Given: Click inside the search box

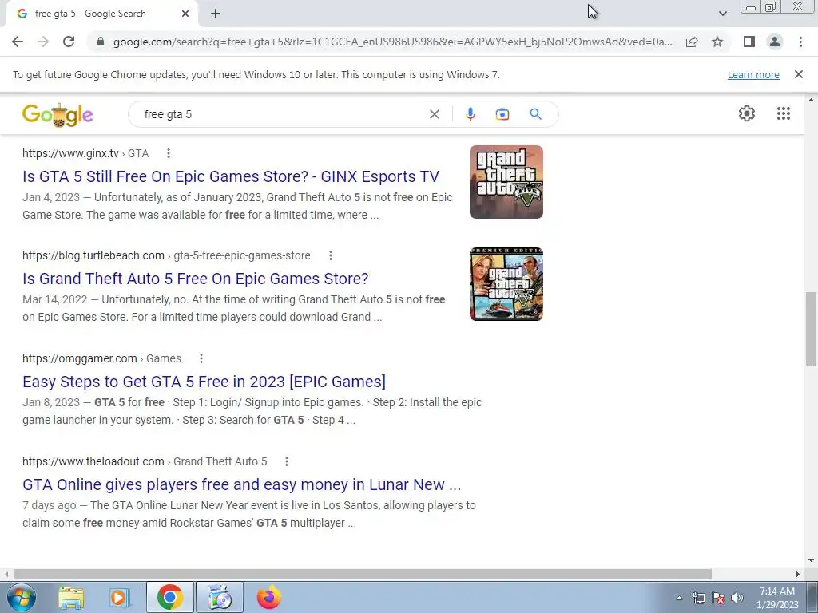Looking at the screenshot, I should [x=282, y=114].
